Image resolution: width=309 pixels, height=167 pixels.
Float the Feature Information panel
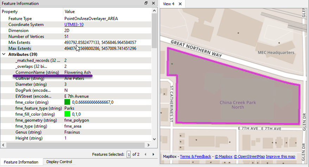(x=146, y=3)
